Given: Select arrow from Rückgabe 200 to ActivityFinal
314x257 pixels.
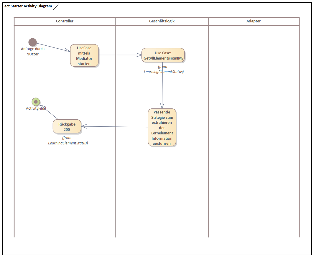Looking at the screenshot, I should (x=49, y=112).
